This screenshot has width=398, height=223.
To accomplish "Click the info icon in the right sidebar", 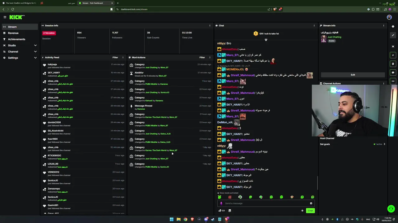I will 393,27.
